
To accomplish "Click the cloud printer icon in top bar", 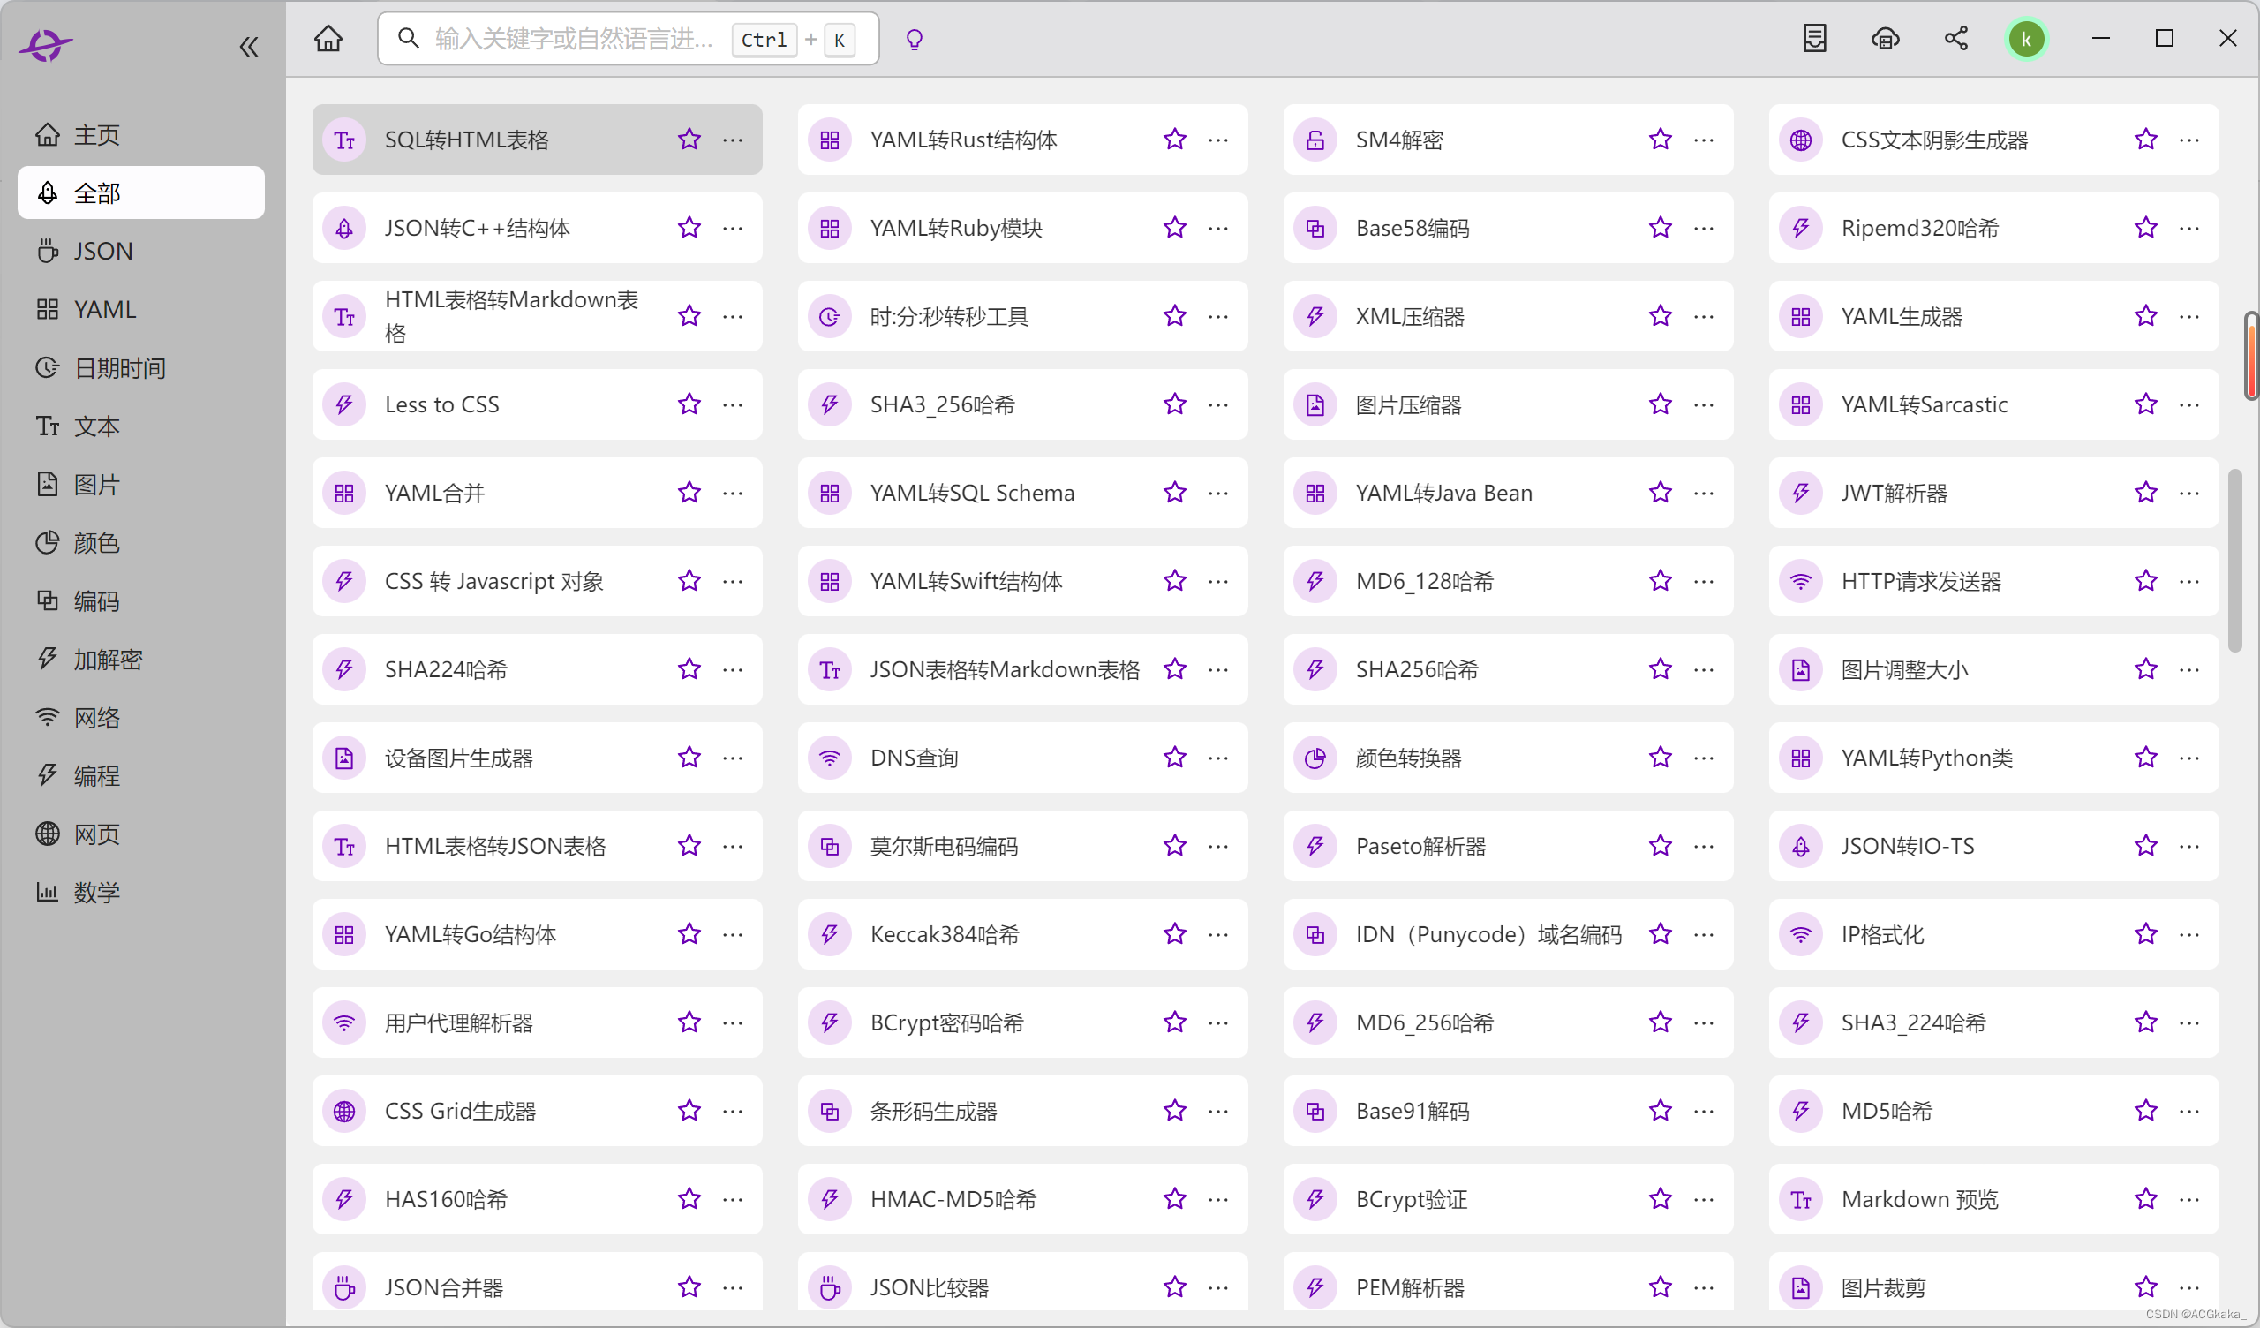I will tap(1885, 39).
